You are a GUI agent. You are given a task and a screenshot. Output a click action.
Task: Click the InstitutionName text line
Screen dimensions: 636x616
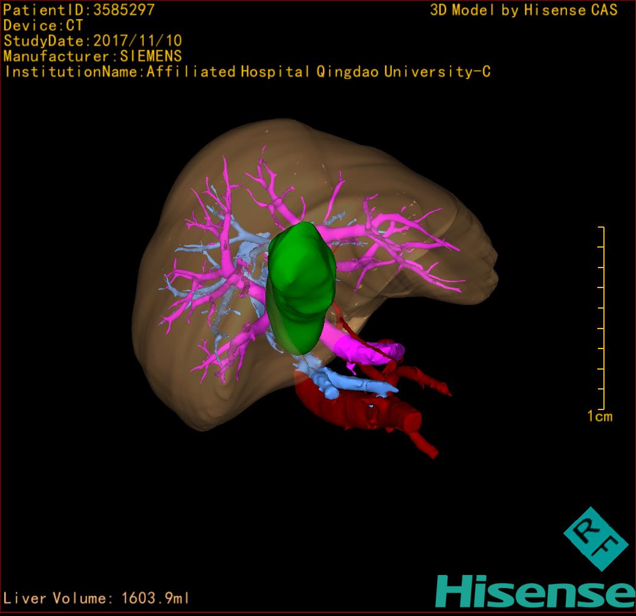coord(247,72)
